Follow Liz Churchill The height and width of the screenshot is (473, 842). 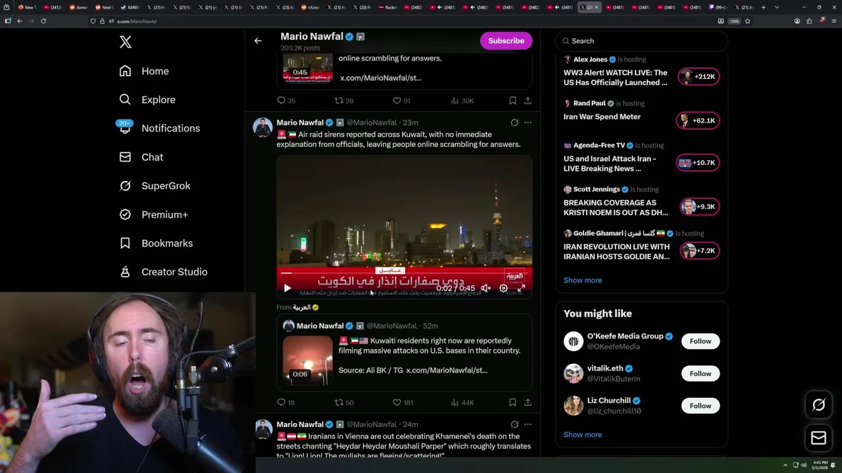click(701, 405)
